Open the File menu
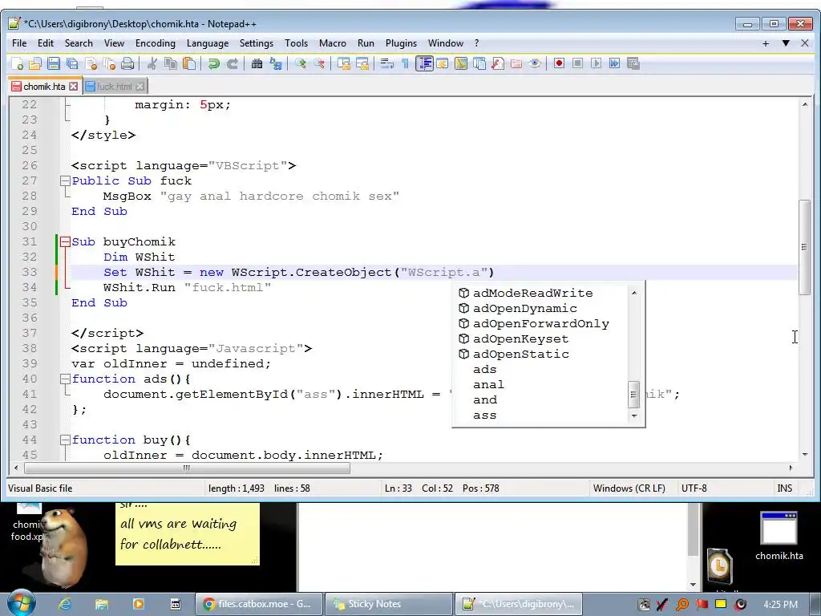Screen dimensions: 821x616 tap(19, 43)
